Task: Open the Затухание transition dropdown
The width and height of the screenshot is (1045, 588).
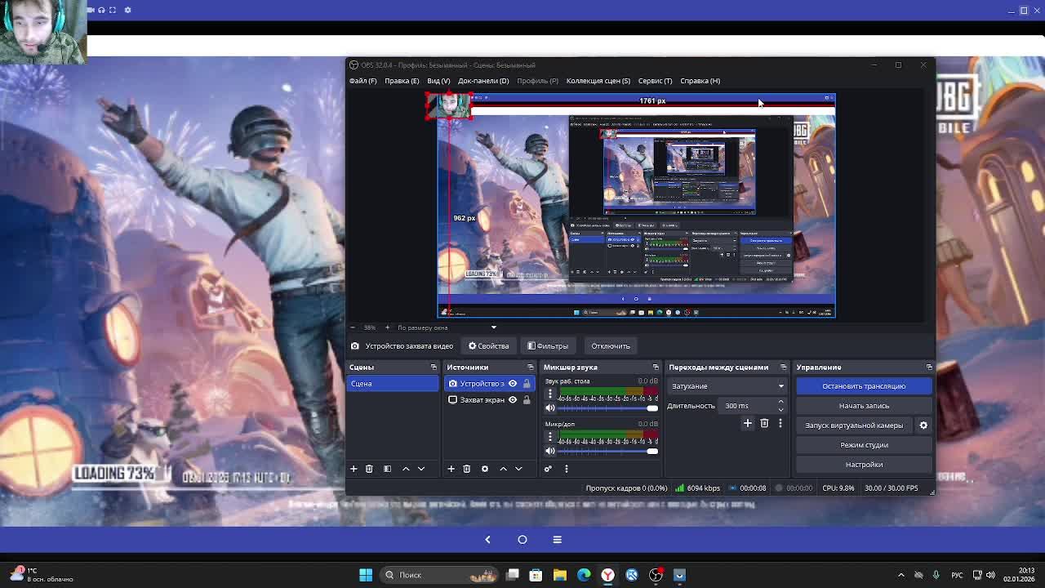Action: point(727,386)
